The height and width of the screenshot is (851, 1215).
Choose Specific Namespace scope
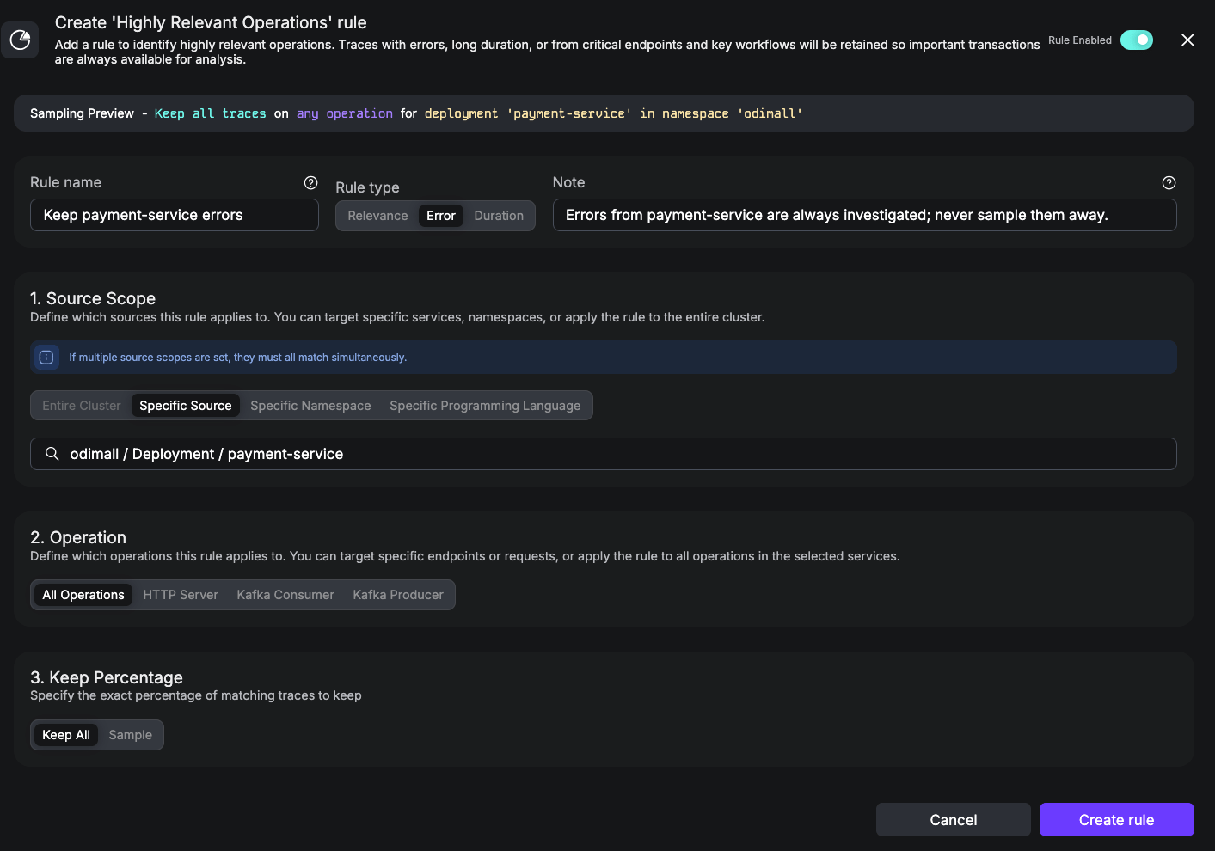(x=310, y=406)
